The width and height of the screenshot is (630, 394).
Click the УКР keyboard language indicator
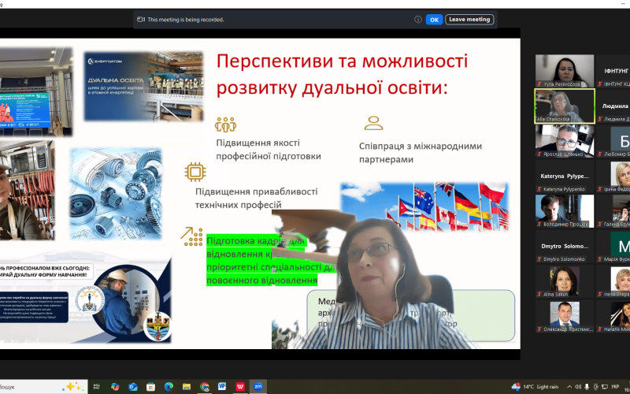pyautogui.click(x=615, y=387)
